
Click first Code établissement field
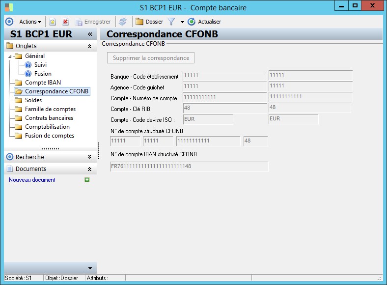coord(224,76)
